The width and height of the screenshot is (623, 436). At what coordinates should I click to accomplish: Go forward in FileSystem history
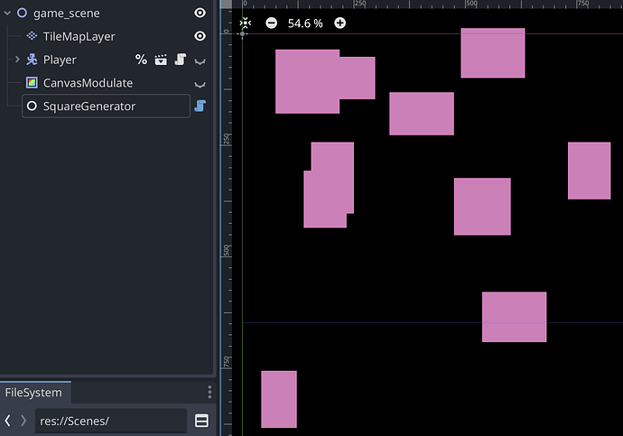[23, 421]
